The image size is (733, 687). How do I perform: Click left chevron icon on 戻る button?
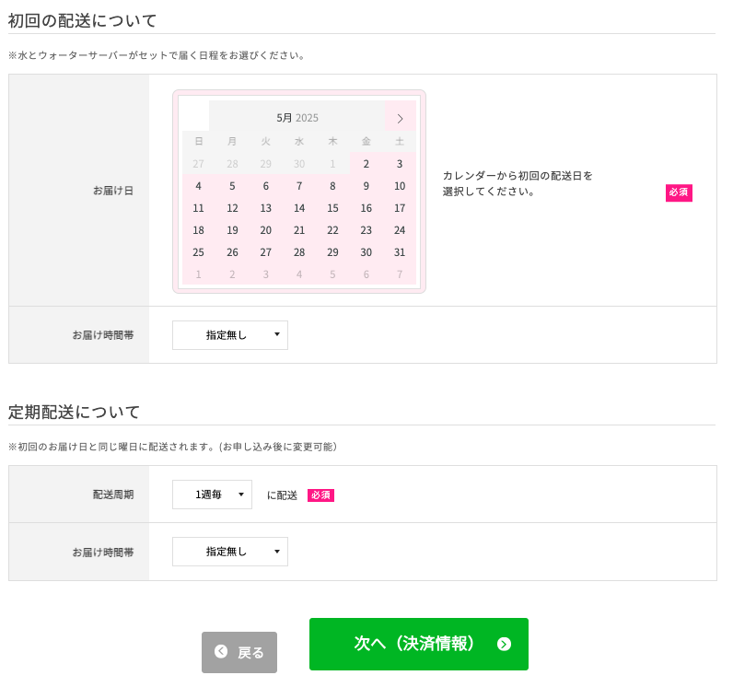(221, 651)
